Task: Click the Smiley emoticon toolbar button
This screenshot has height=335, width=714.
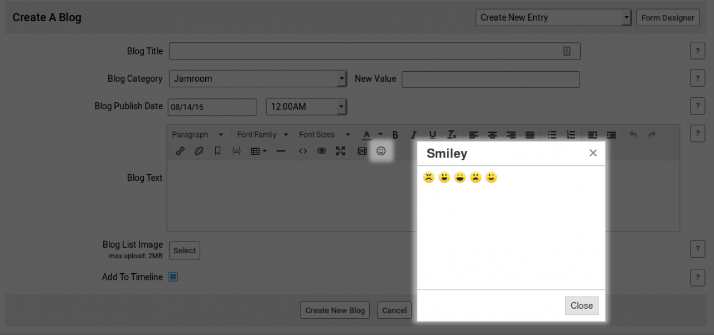Action: (x=381, y=151)
